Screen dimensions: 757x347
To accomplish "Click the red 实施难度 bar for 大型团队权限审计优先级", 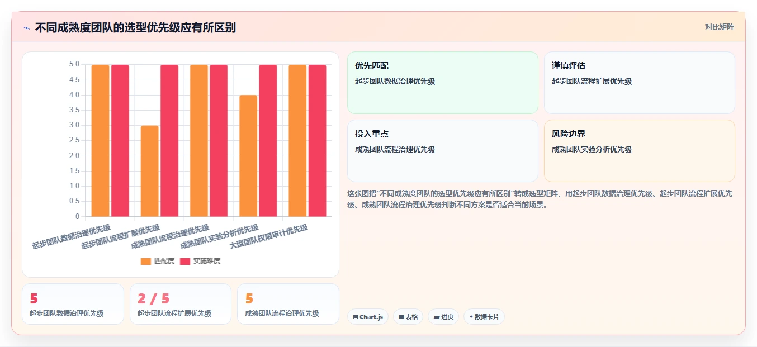I will click(317, 140).
